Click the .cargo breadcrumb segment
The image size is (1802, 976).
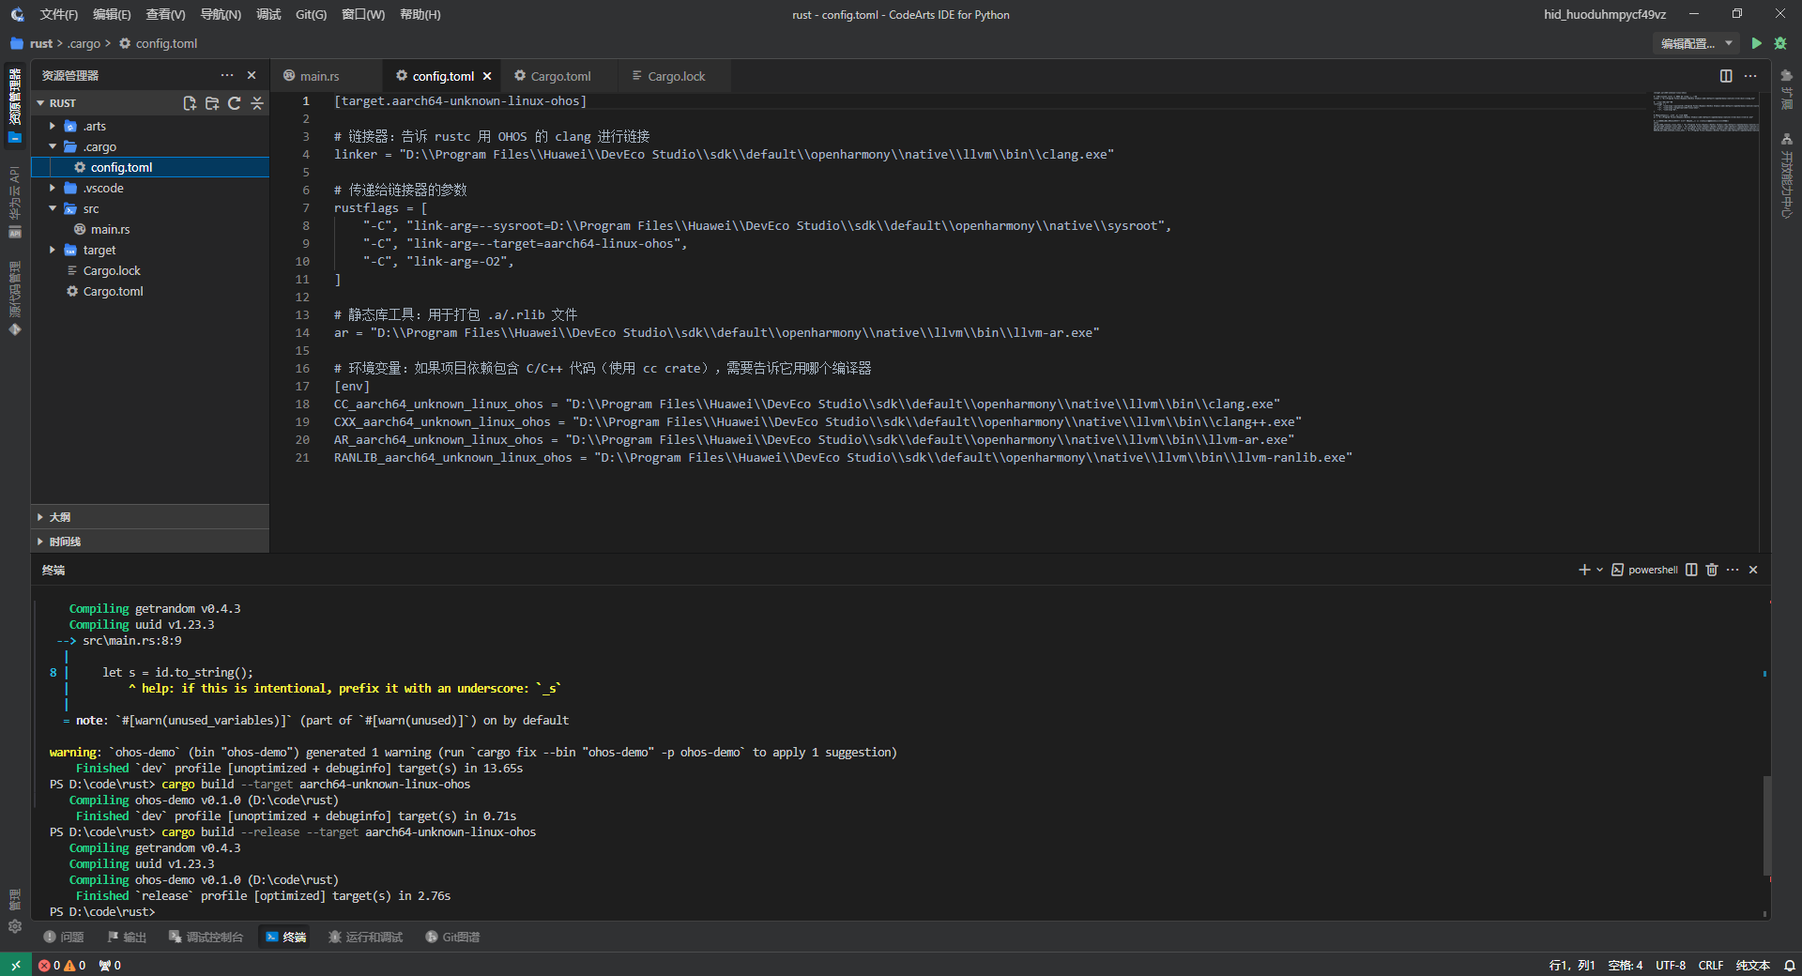click(x=84, y=43)
